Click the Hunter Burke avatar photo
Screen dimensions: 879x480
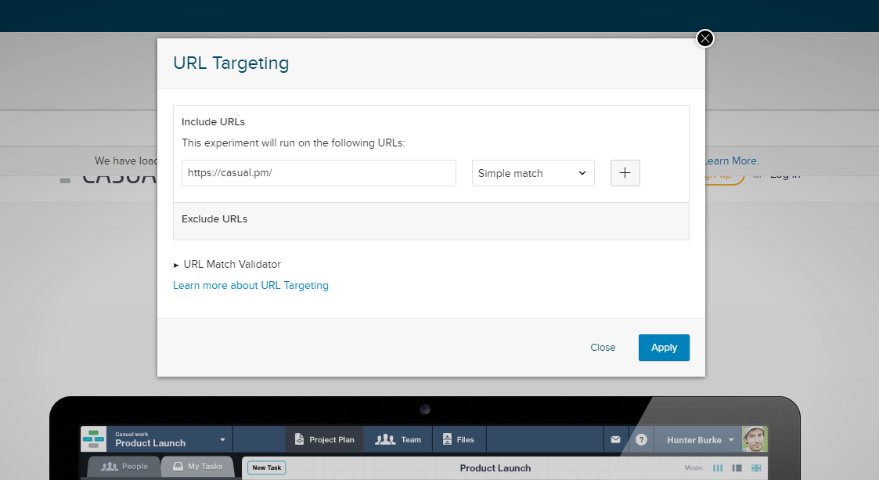755,439
